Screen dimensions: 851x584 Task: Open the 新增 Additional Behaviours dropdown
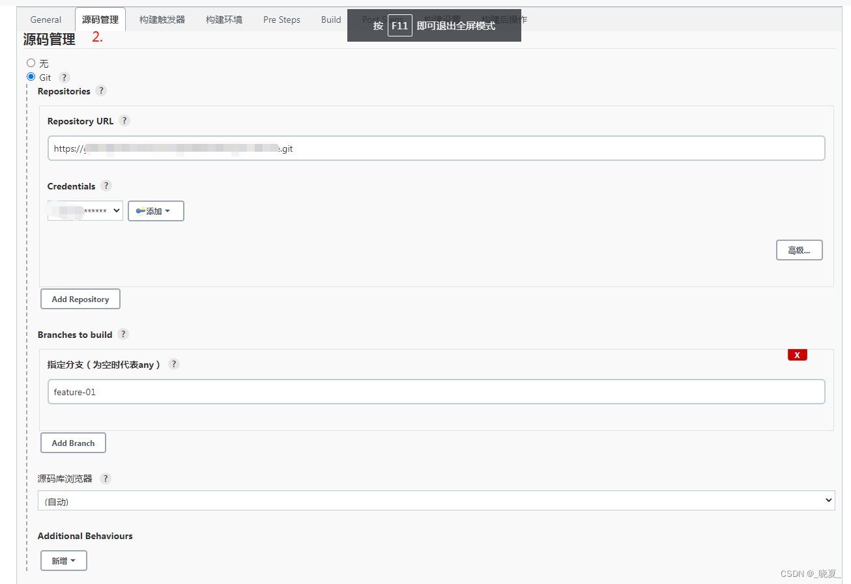tap(64, 561)
